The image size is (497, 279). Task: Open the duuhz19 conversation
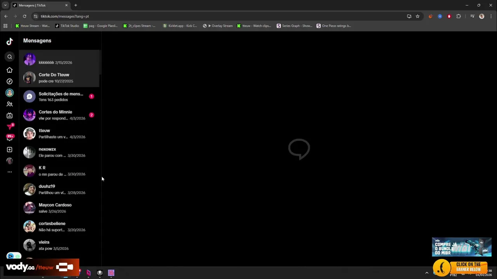pyautogui.click(x=59, y=189)
